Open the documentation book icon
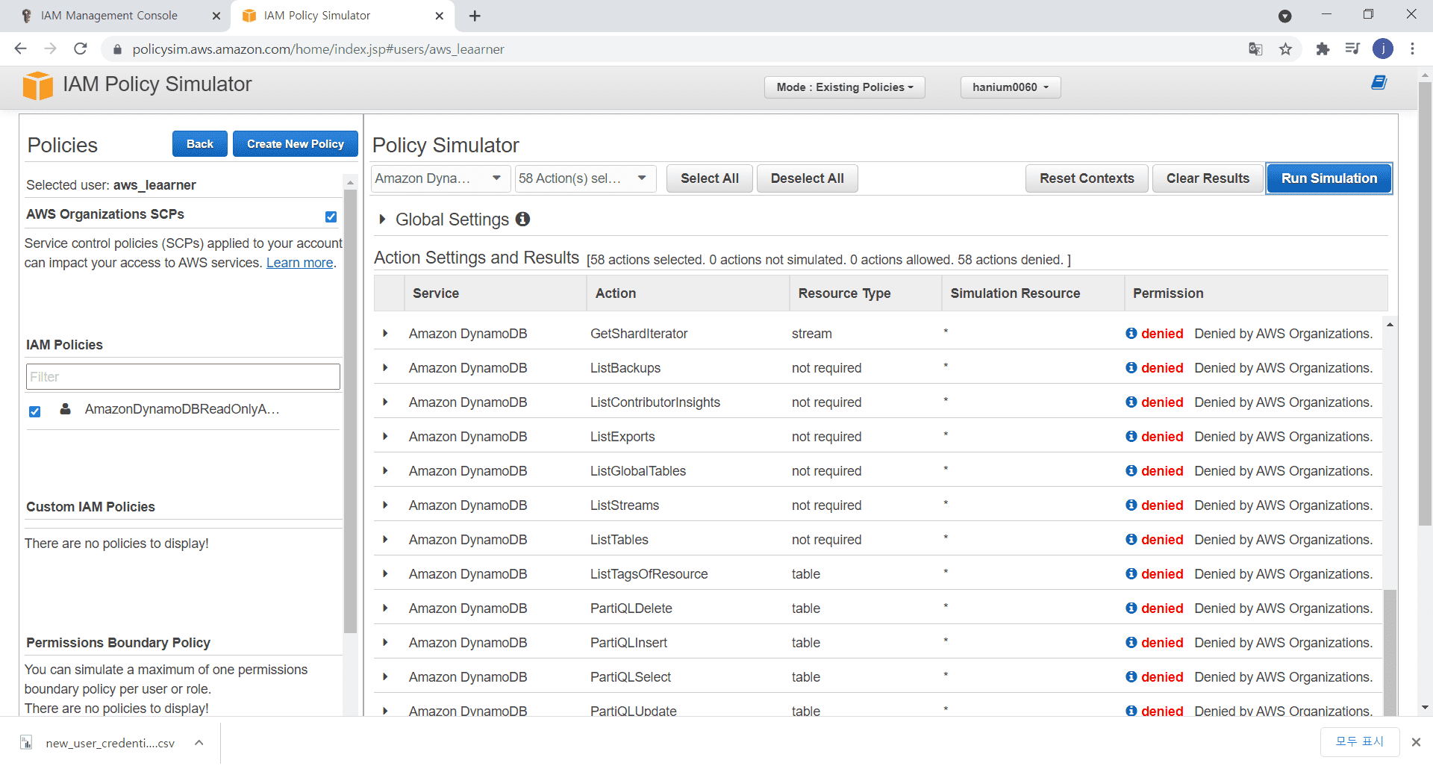1433x769 pixels. click(1379, 82)
